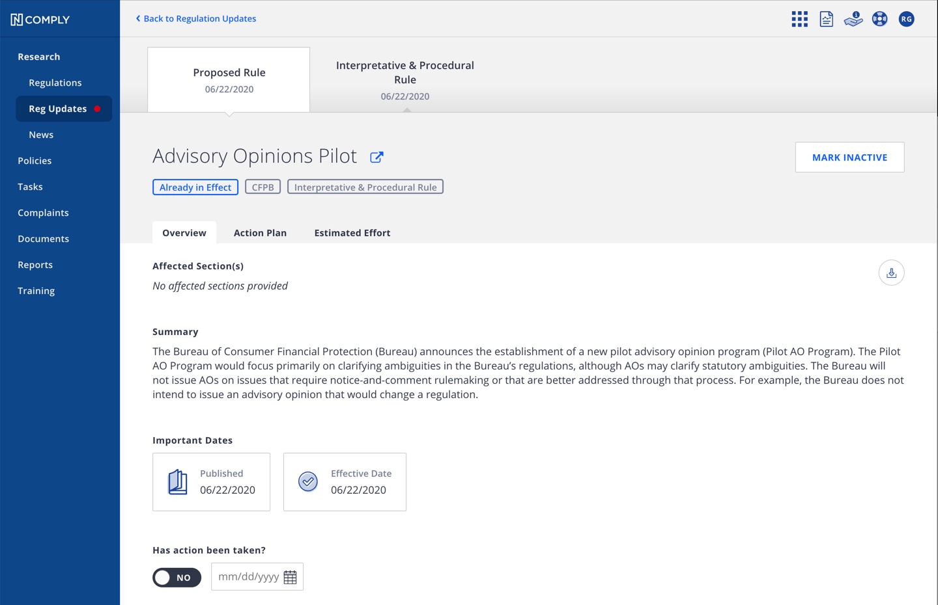Open the apps grid icon
This screenshot has width=938, height=605.
[x=799, y=19]
